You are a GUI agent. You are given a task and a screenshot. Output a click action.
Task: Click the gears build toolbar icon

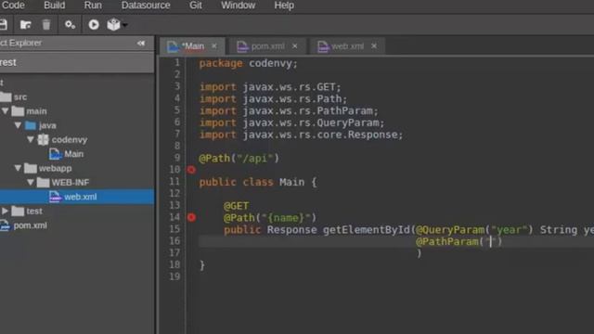(x=70, y=25)
